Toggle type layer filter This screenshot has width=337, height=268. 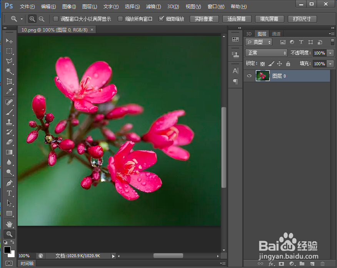click(301, 42)
